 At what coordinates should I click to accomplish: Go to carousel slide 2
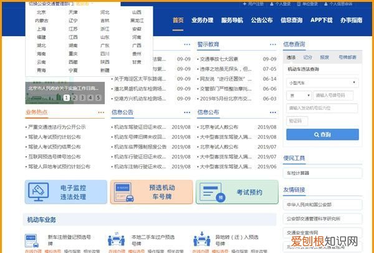[74, 97]
